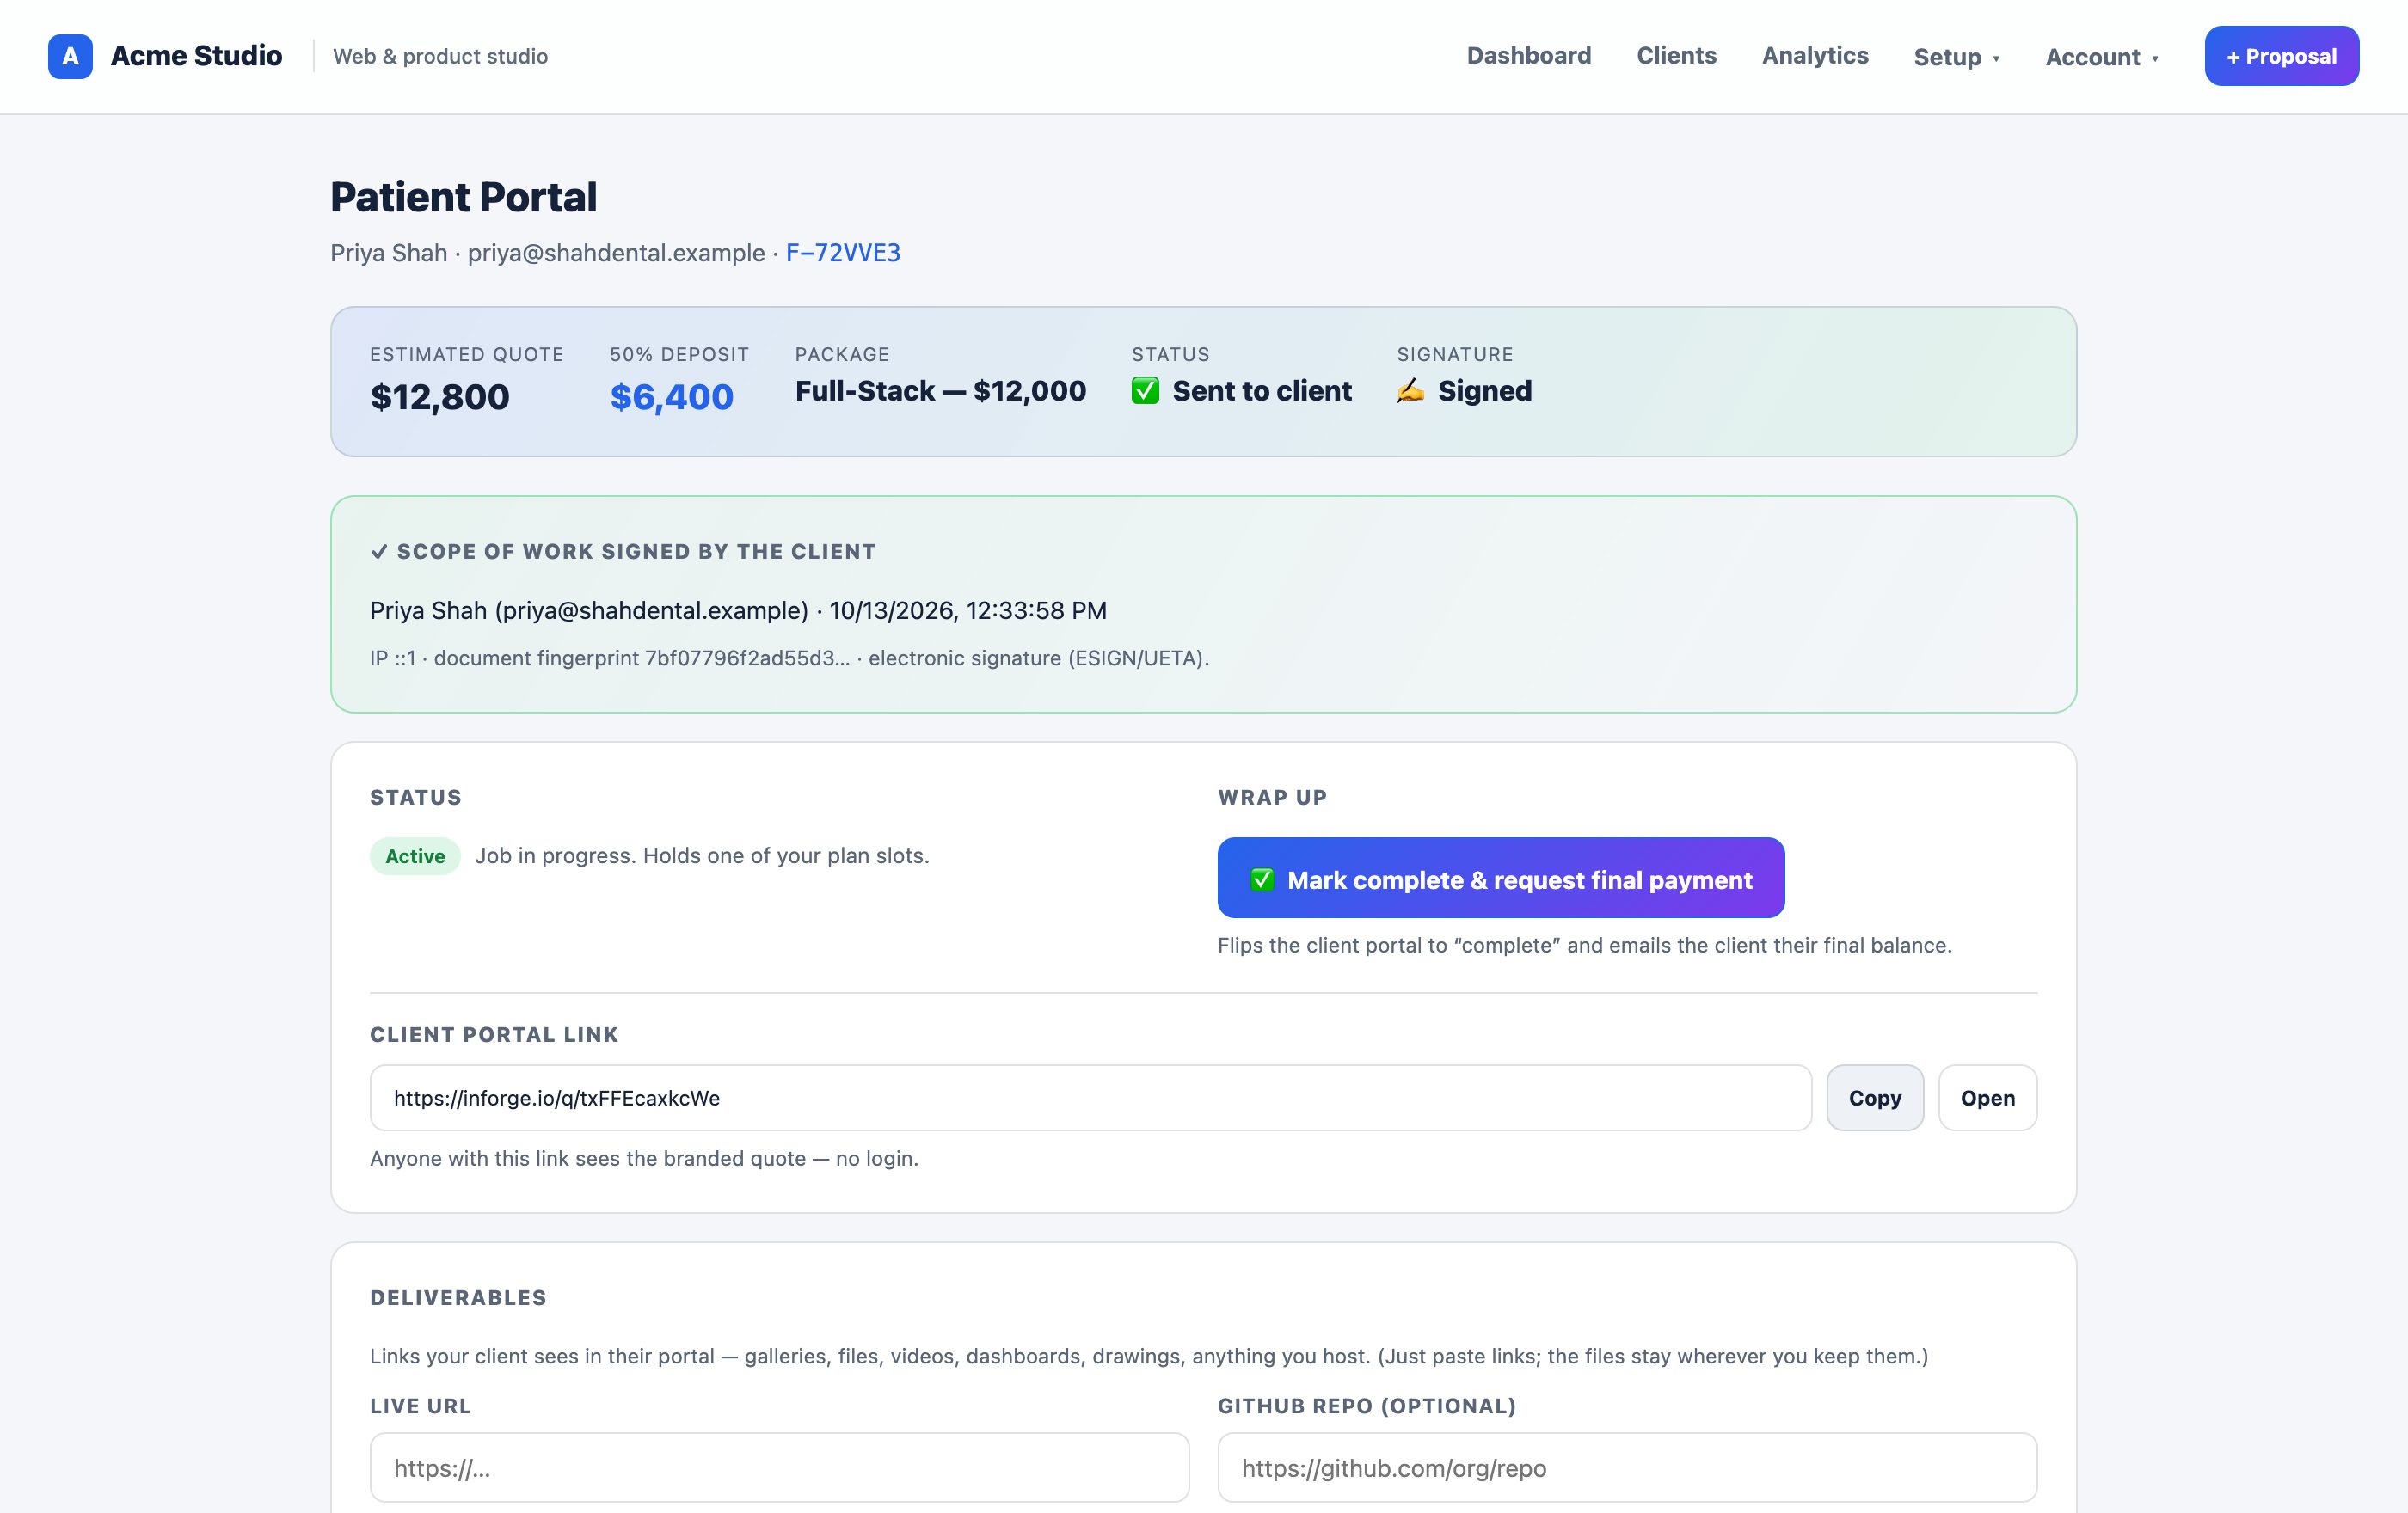Viewport: 2408px width, 1513px height.
Task: Create a new proposal with + Proposal
Action: (x=2281, y=56)
